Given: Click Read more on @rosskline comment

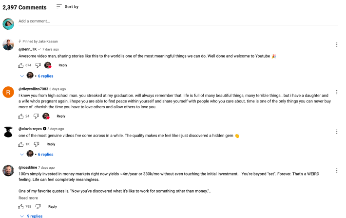Looking at the screenshot, I should coord(28,198).
